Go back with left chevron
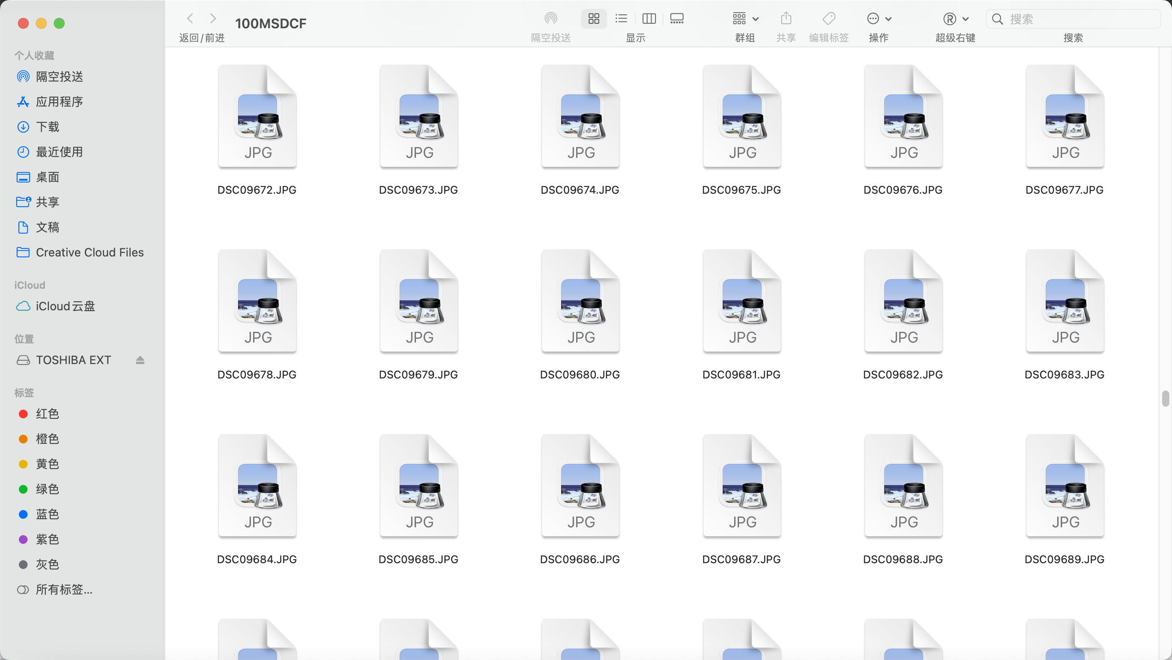 190,19
